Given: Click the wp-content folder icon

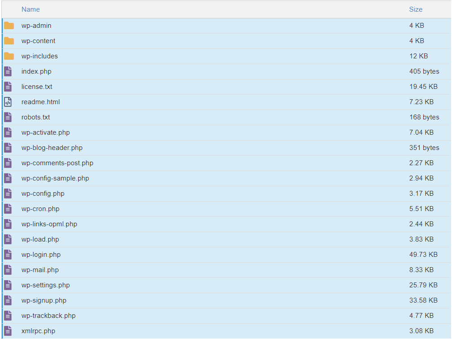Looking at the screenshot, I should click(9, 41).
